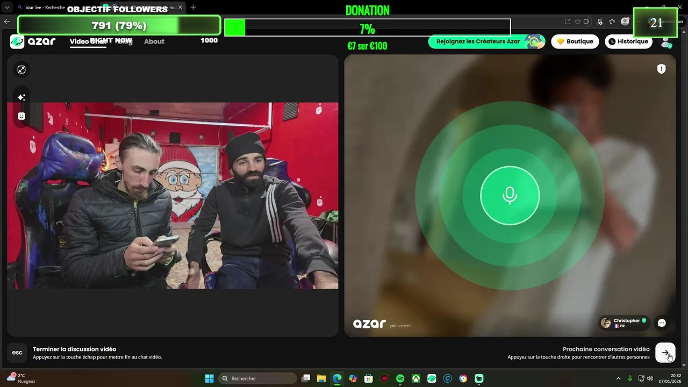Open File Explorer from the taskbar

[321, 378]
